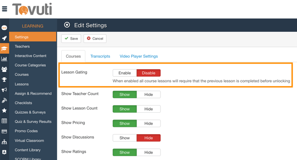Click the users group icon
This screenshot has height=160, width=297.
(x=4, y=69)
